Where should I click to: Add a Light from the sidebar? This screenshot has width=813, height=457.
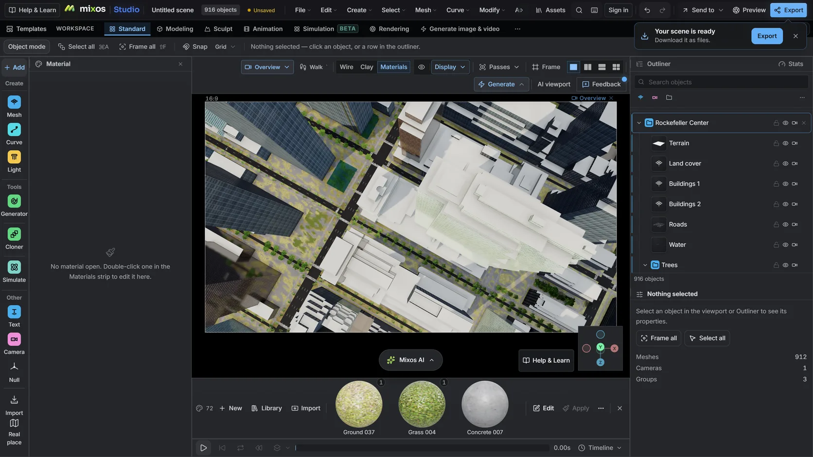(14, 161)
